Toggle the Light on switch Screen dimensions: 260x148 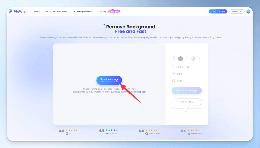pos(187,67)
